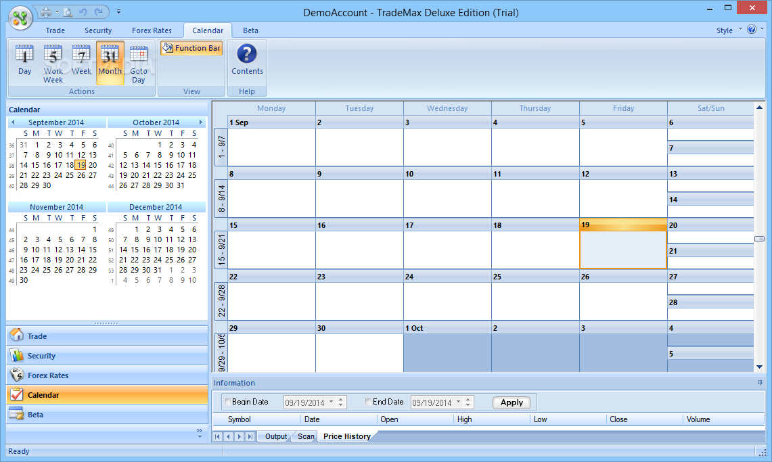Click the October 2014 mini calendar title
Viewport: 772px width, 462px height.
[156, 122]
